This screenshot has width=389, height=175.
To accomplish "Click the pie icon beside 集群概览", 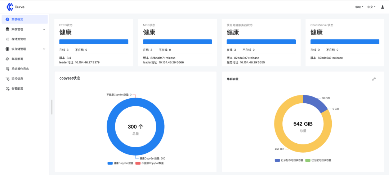I will [8, 19].
